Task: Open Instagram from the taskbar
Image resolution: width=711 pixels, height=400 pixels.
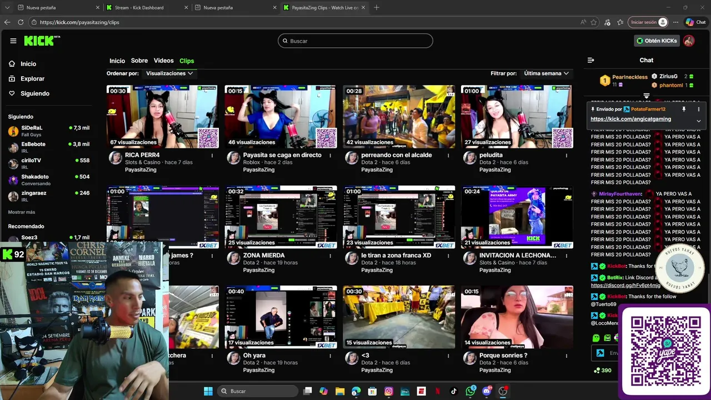Action: [x=389, y=391]
